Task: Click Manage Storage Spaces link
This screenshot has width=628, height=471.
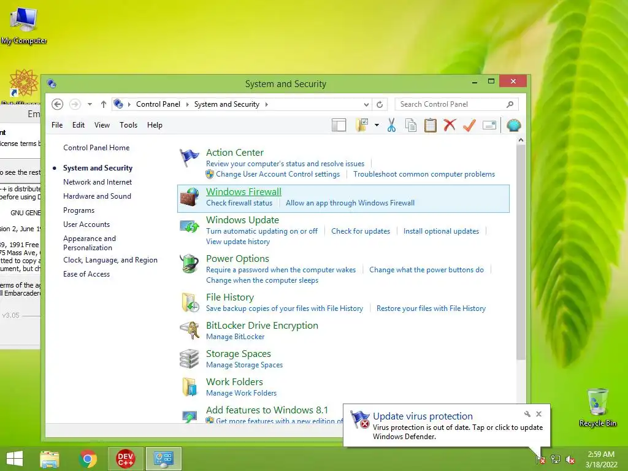Action: pyautogui.click(x=244, y=365)
